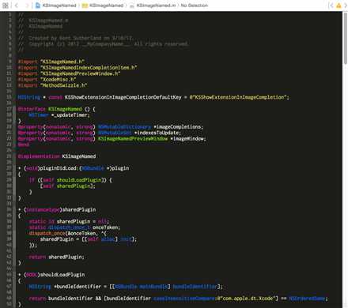The height and width of the screenshot is (308, 348).
Task: Select the KSImageNamed project breadcrumb label
Action: coord(59,6)
